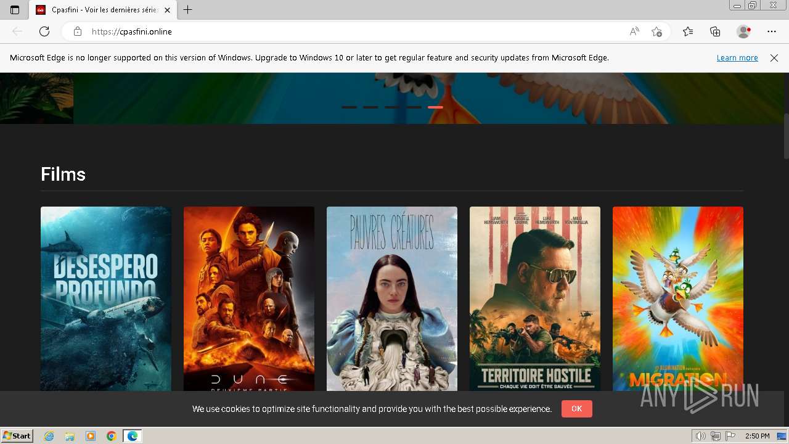789x444 pixels.
Task: Select the first carousel slide indicator
Action: 350,107
